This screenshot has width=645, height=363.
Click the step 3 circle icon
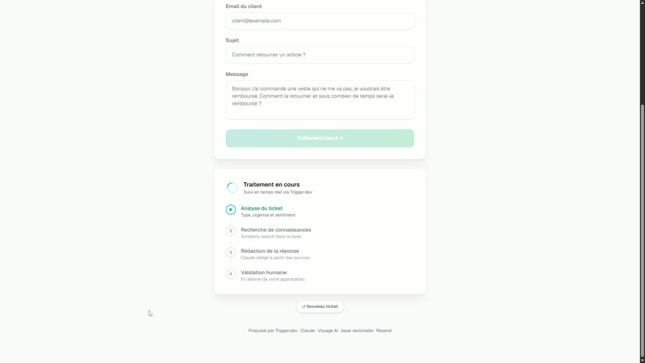point(230,252)
